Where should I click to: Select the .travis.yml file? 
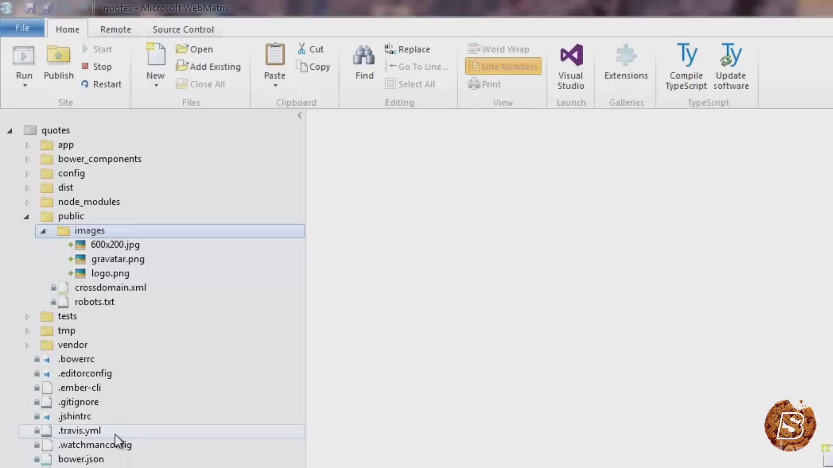coord(161,431)
